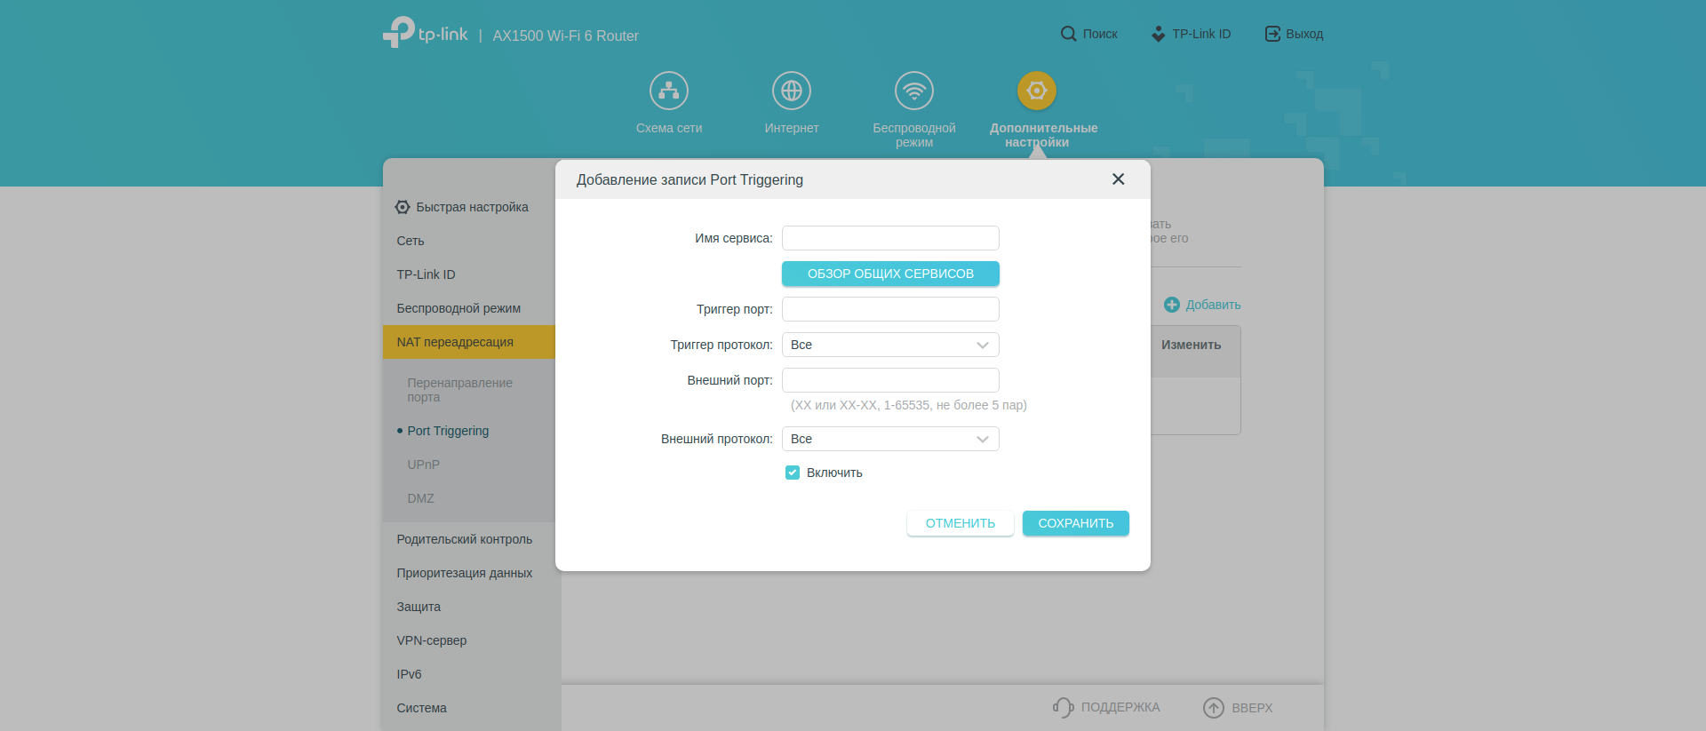1706x731 pixels.
Task: Open VPN-сервер in the sidebar
Action: [x=431, y=640]
